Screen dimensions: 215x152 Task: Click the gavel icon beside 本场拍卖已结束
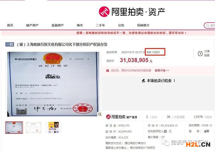point(143,81)
